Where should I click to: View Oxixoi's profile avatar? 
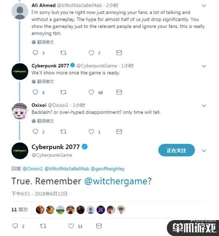pyautogui.click(x=20, y=111)
